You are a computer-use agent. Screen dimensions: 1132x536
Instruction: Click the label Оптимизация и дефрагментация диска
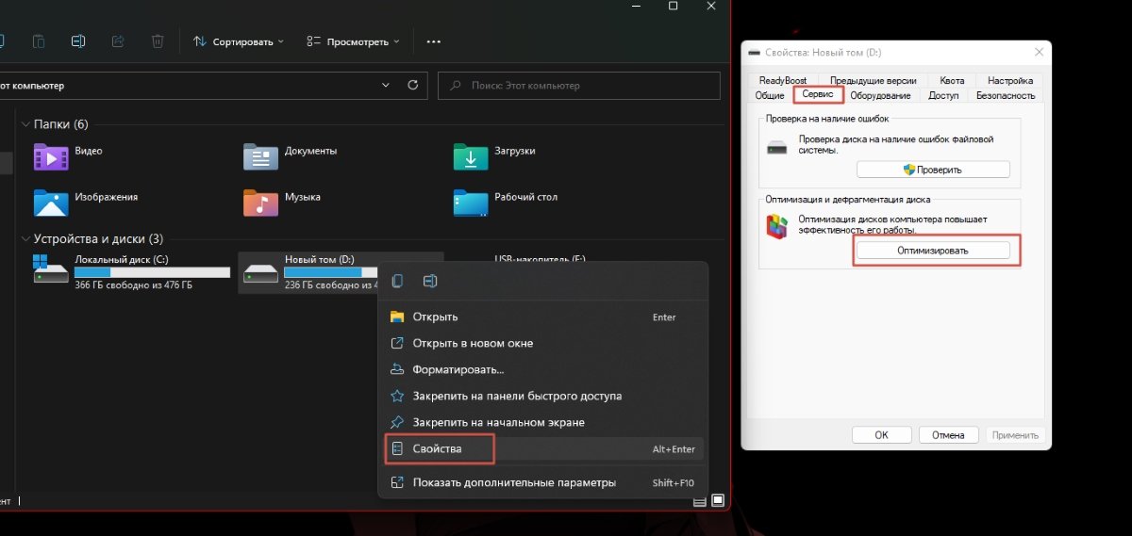(848, 200)
